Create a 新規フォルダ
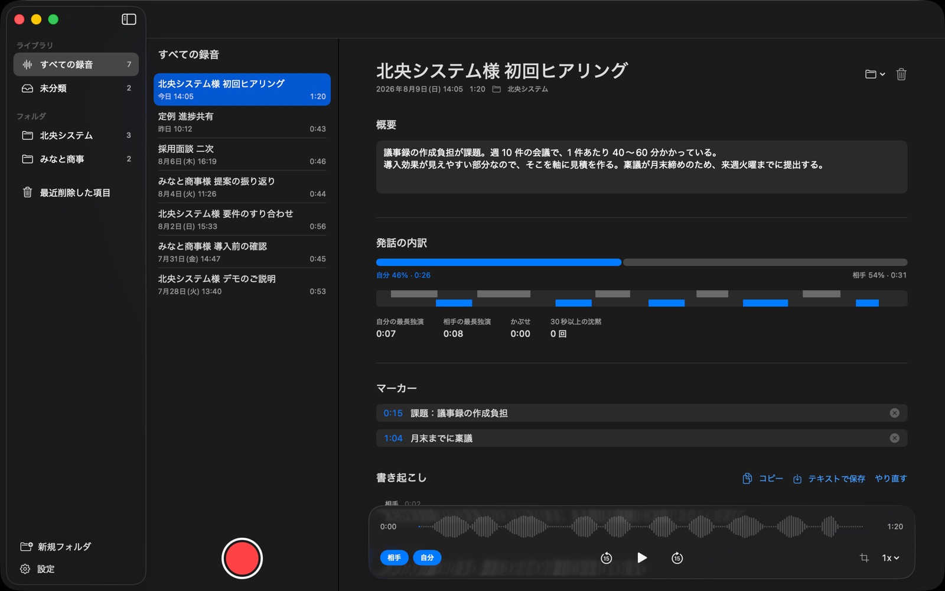The width and height of the screenshot is (945, 591). point(56,547)
